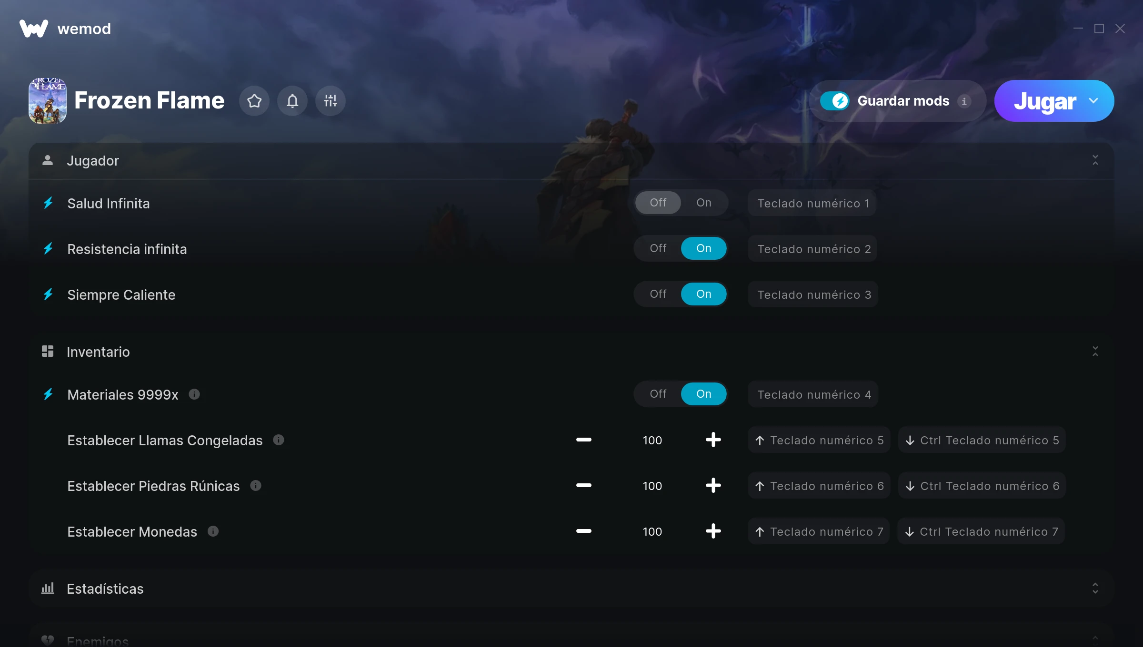Screen dimensions: 1143x647
Task: Click the Llamas Congeladas value field
Action: tap(652, 440)
